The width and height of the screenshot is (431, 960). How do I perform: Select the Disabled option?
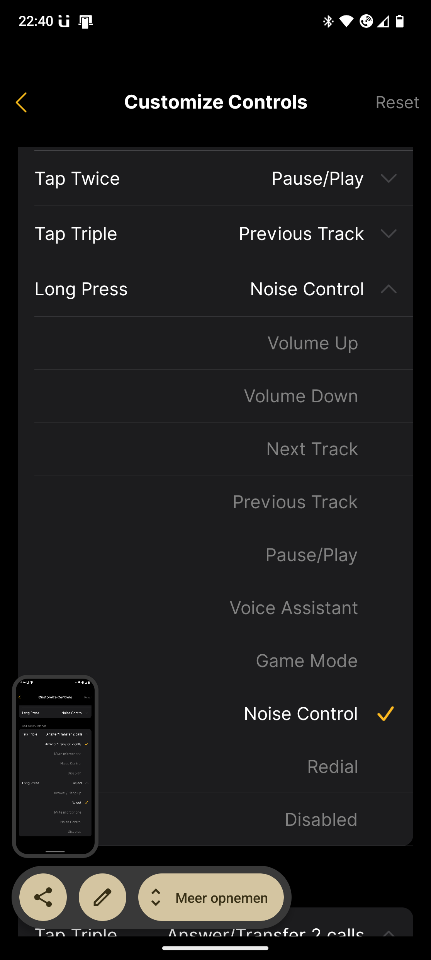point(321,819)
